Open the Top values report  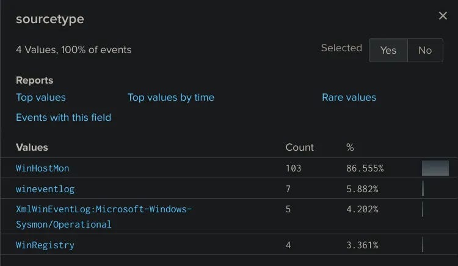(41, 98)
